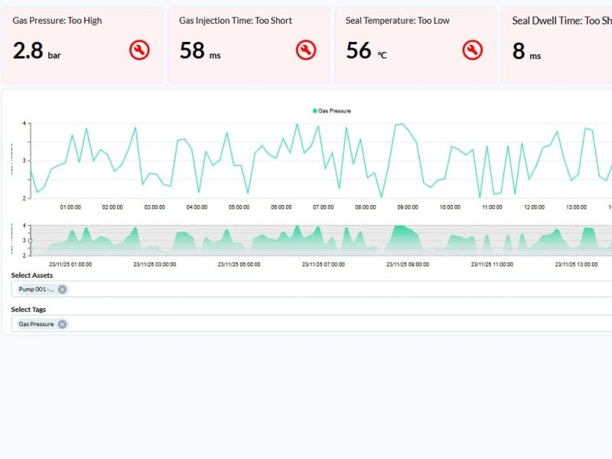Click the 56 °C reading
The width and height of the screenshot is (612, 459).
[x=366, y=51]
